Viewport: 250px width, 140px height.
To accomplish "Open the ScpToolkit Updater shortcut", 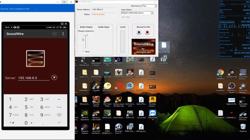I will click(x=243, y=101).
